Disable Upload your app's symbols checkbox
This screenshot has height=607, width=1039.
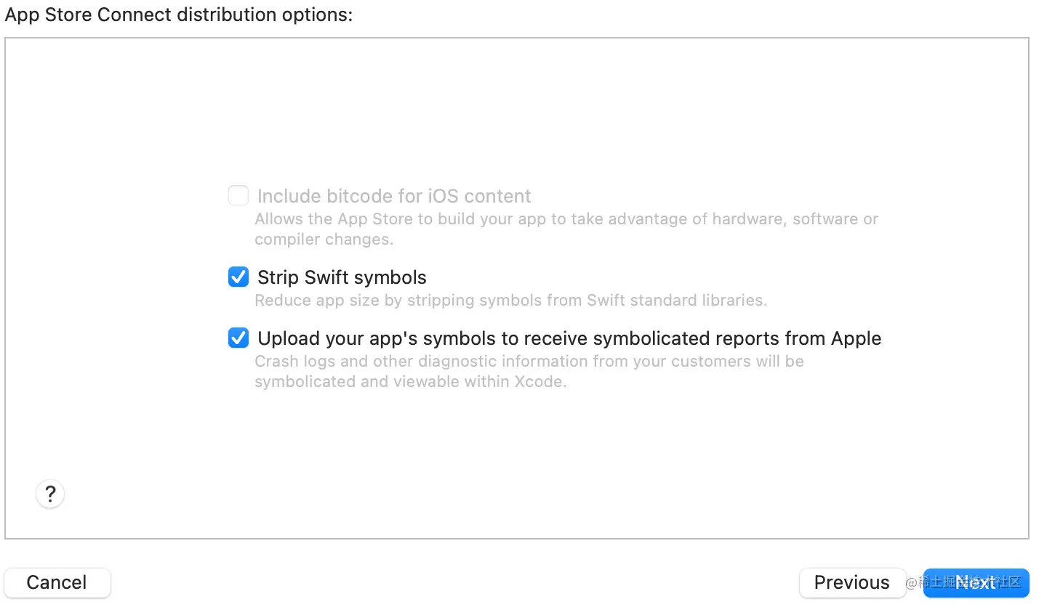(238, 338)
